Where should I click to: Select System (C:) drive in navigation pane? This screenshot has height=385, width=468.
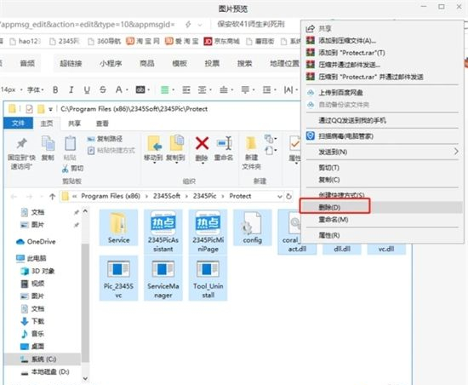click(x=43, y=359)
